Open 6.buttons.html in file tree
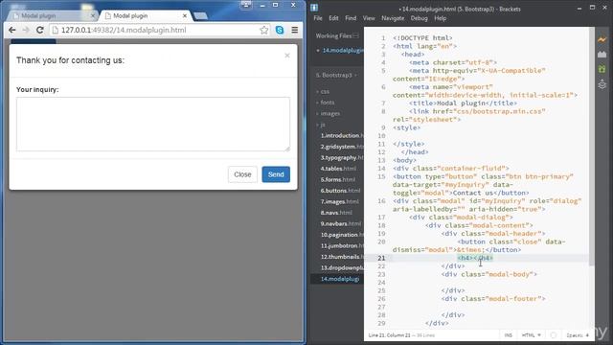The image size is (613, 345). [340, 191]
